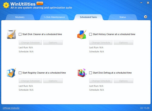Click the Disk Cleaner broom icon
The image size is (152, 111).
click(12, 34)
